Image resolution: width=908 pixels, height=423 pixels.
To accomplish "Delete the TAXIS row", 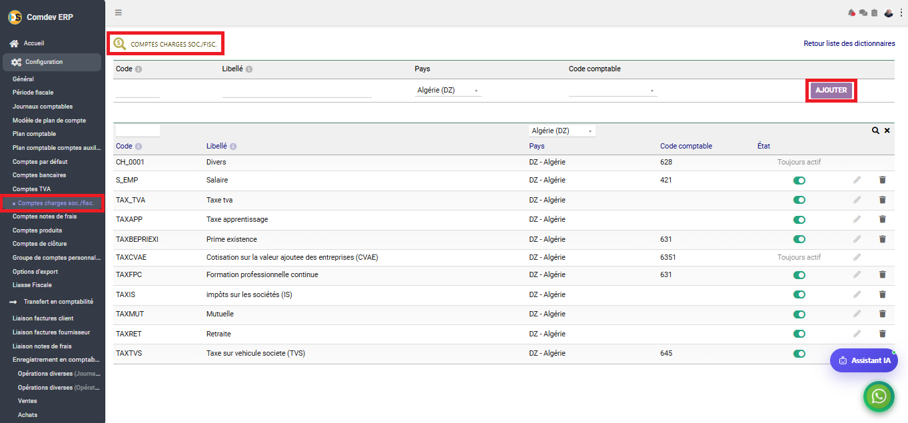I will (883, 294).
